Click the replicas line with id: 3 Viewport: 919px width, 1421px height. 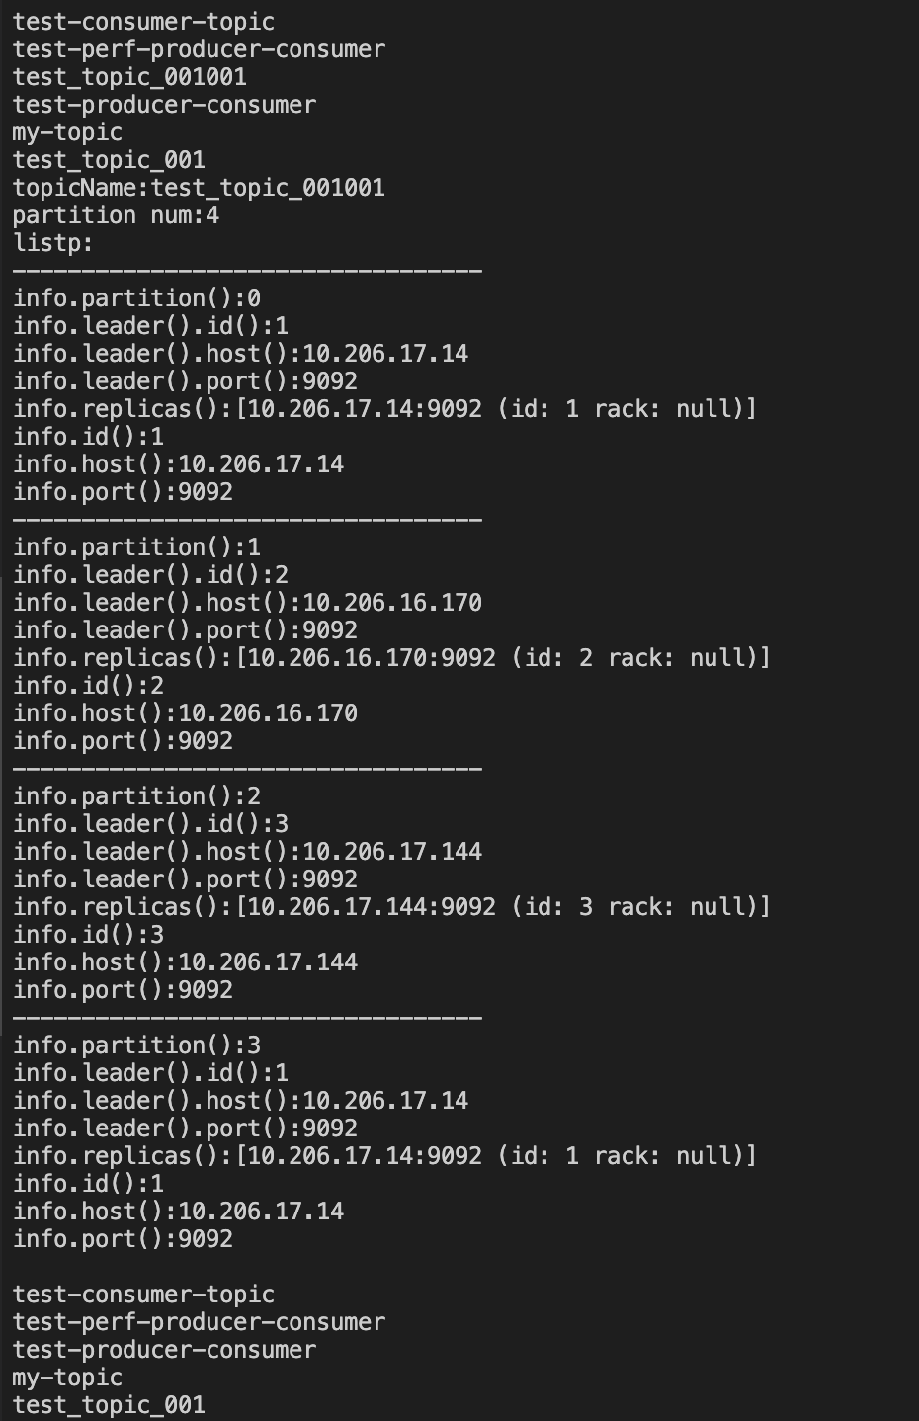[390, 907]
